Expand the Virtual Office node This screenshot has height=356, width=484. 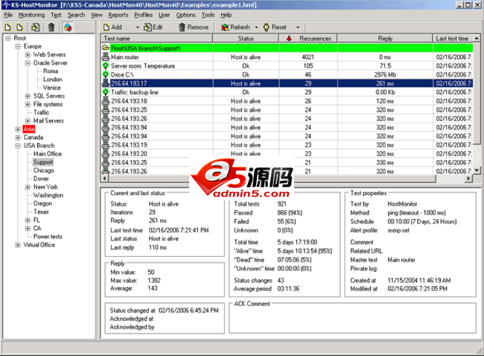coord(18,245)
